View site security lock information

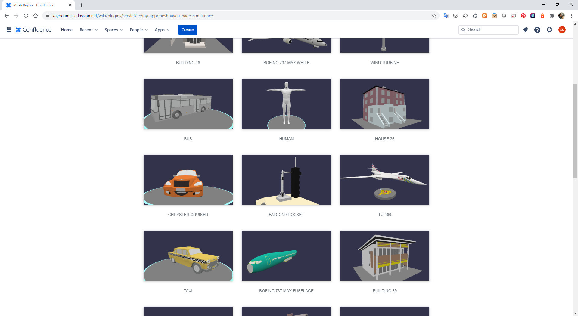[x=47, y=16]
